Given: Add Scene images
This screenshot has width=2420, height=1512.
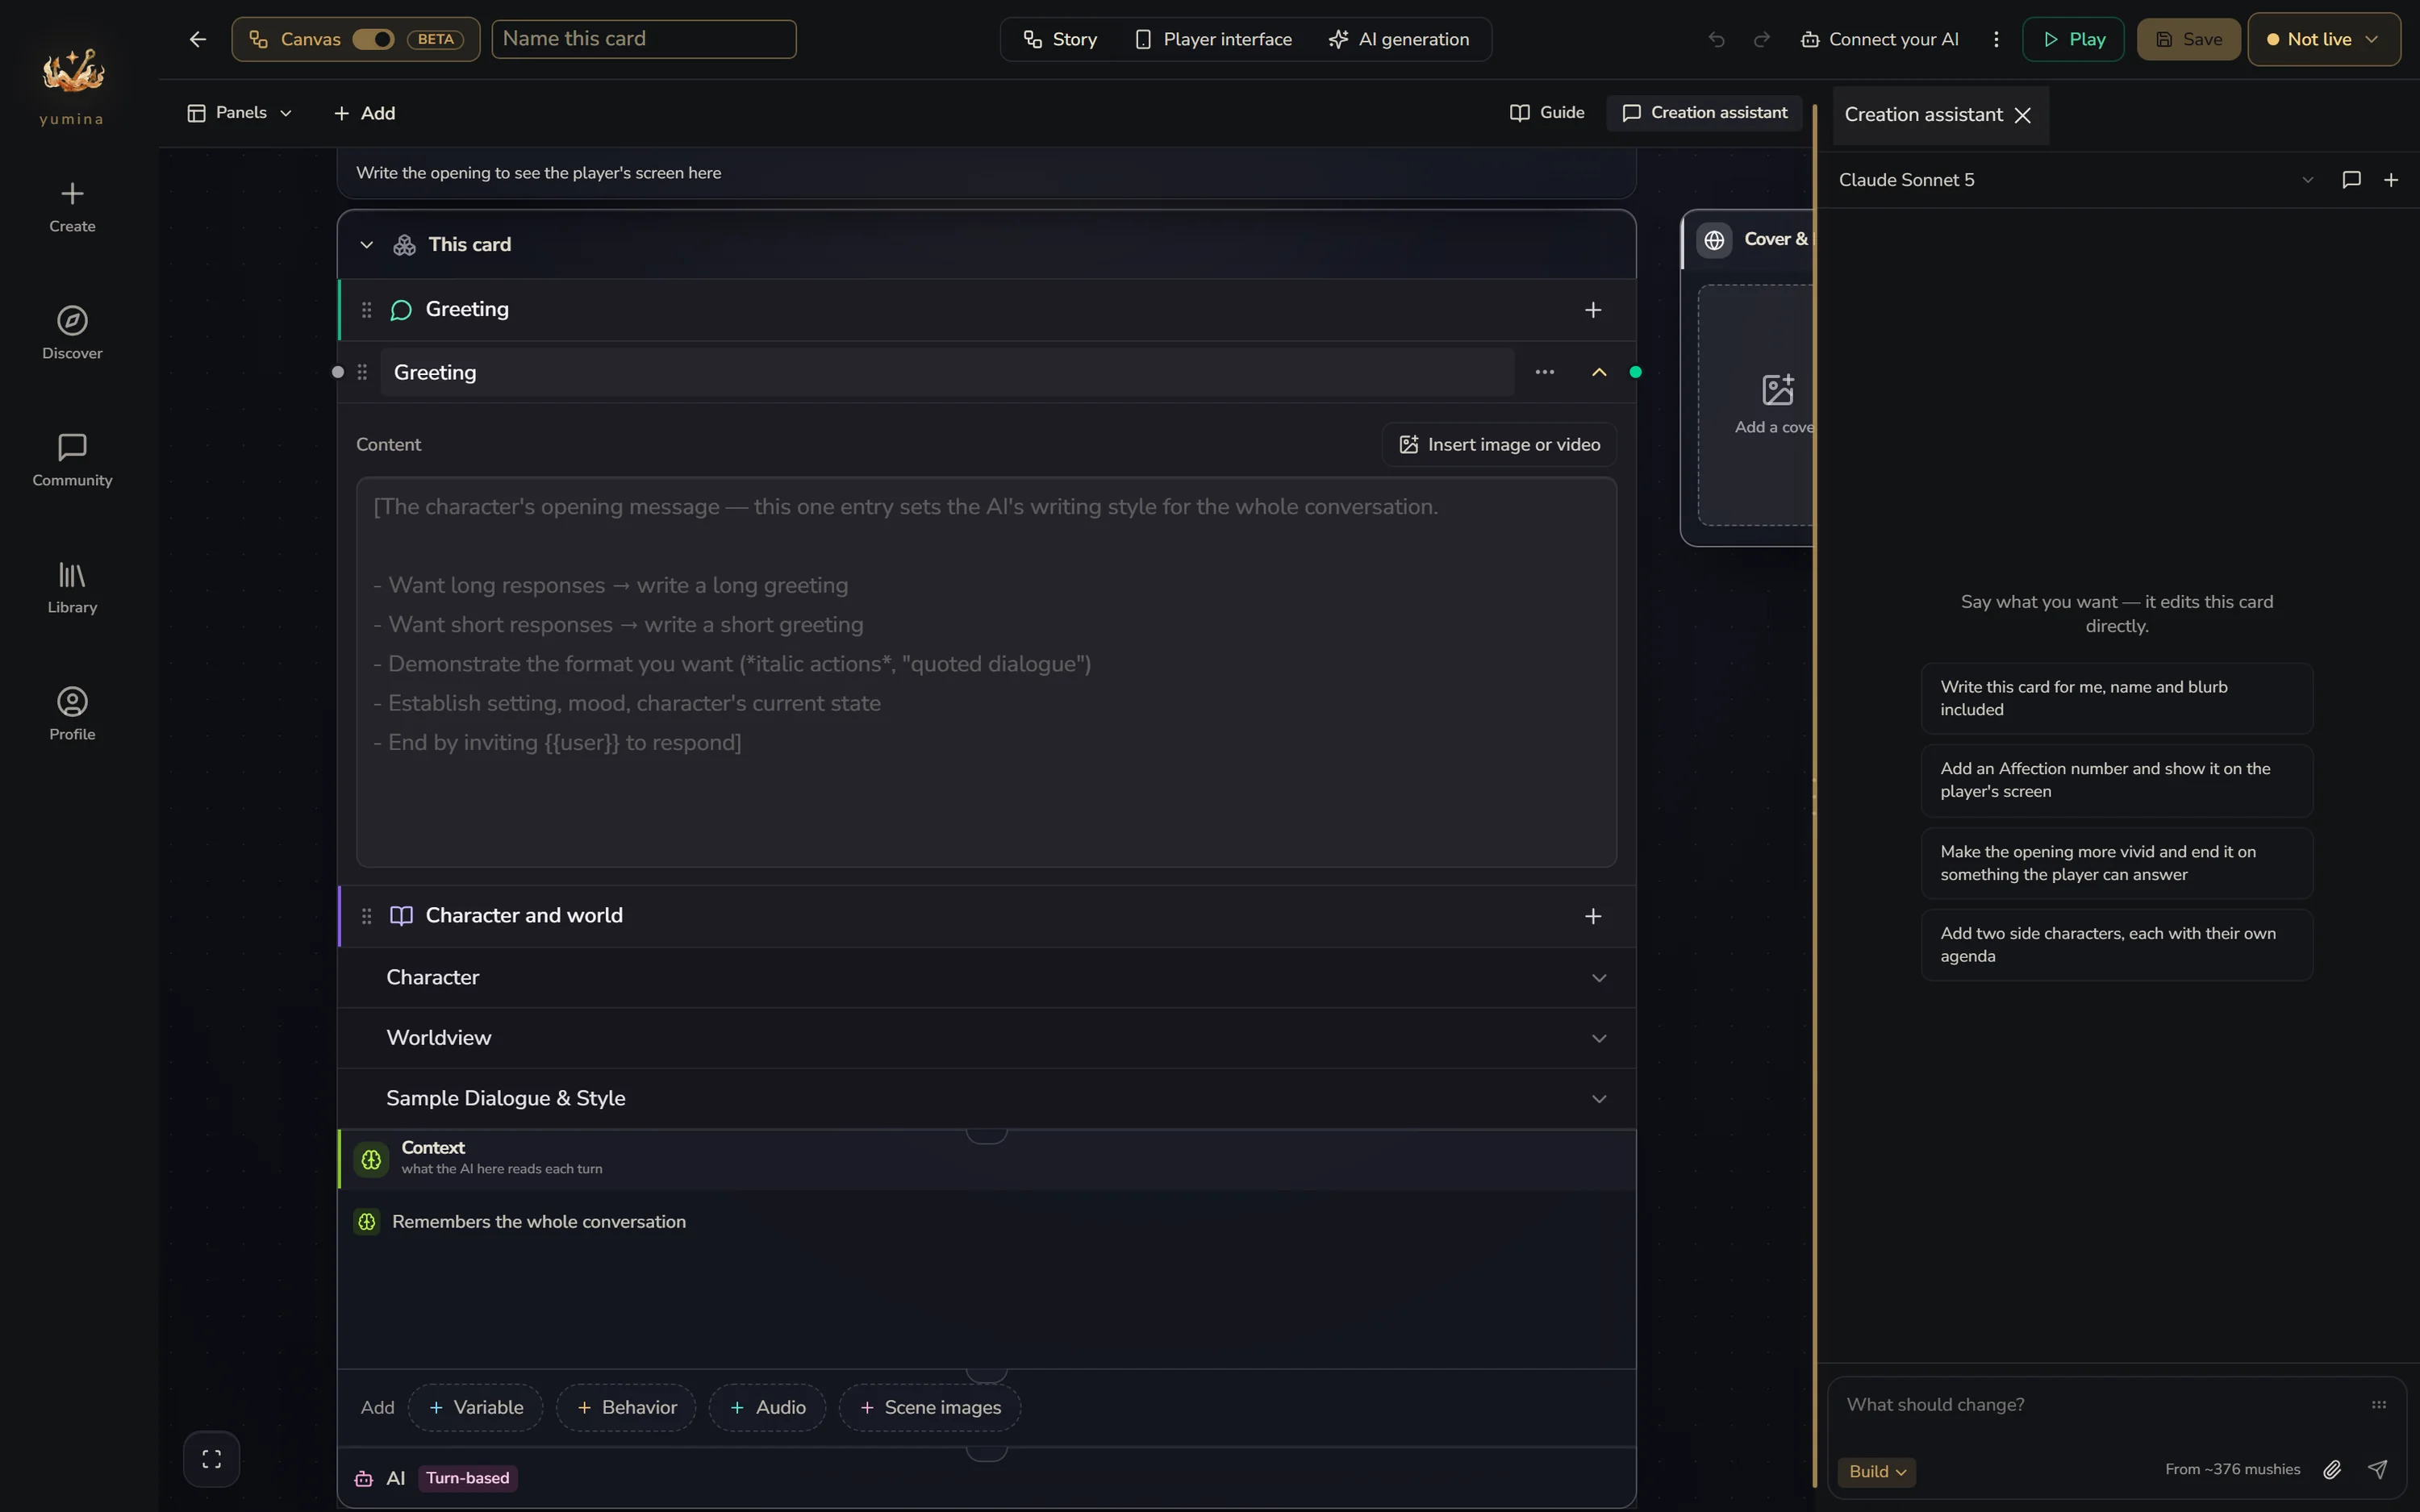Looking at the screenshot, I should point(929,1407).
